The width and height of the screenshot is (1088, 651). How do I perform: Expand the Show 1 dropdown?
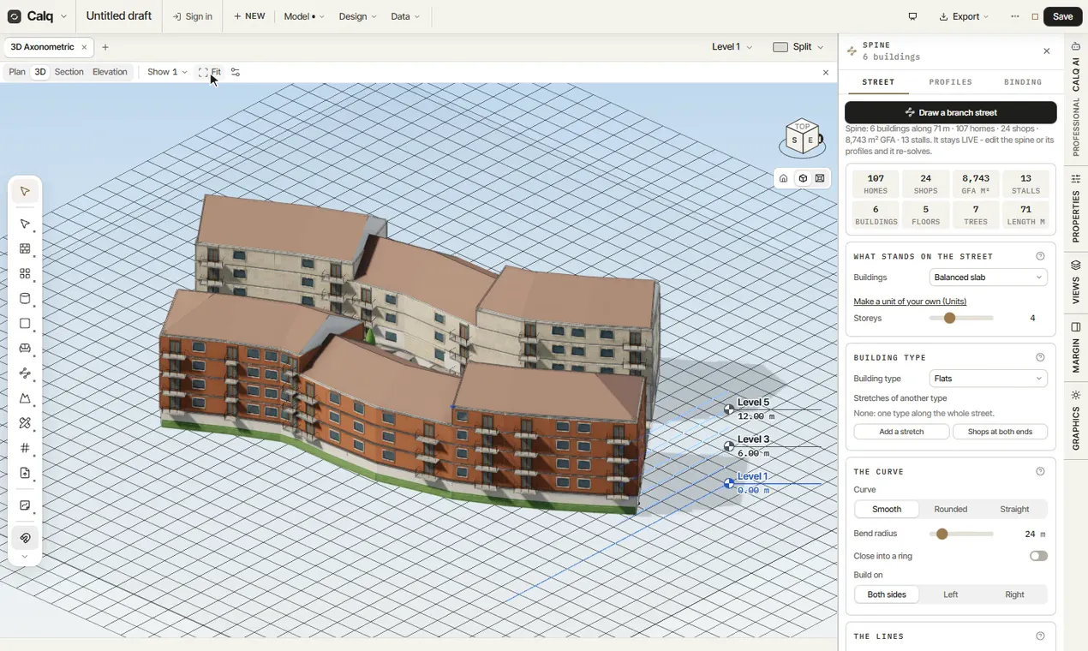click(167, 72)
